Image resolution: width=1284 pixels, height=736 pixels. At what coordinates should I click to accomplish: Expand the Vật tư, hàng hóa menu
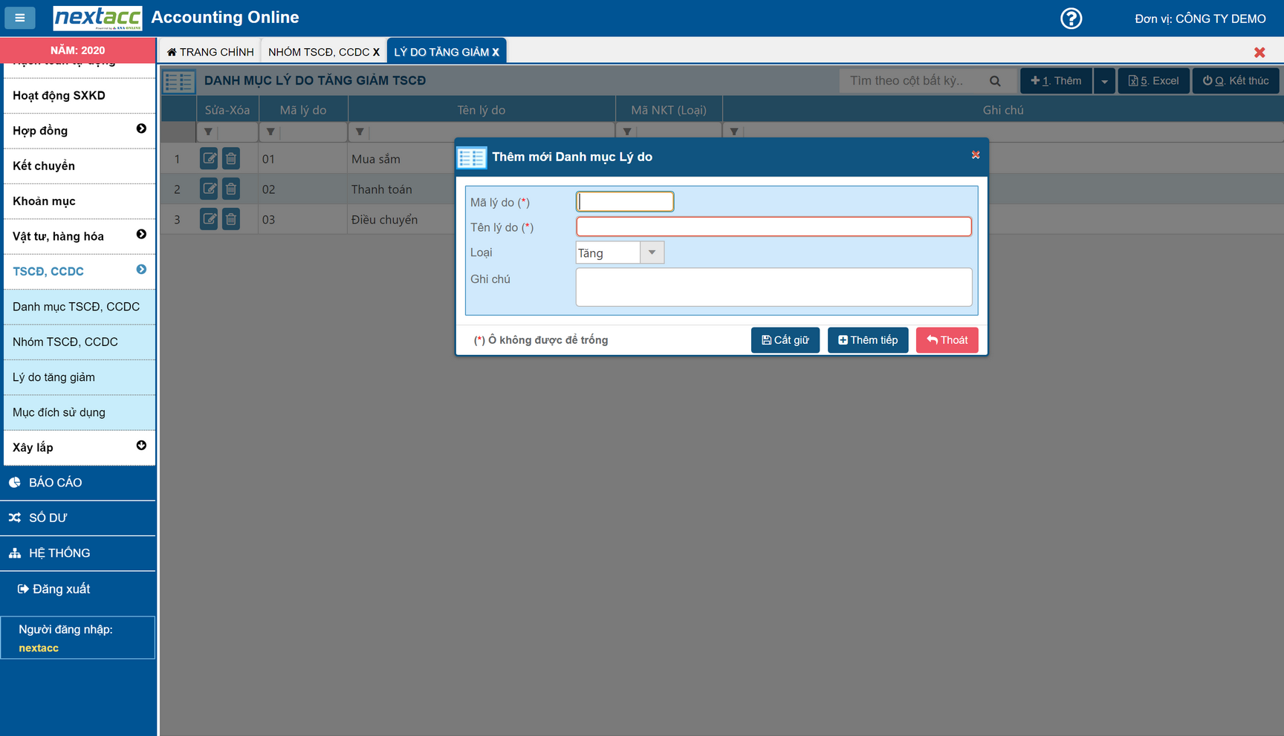coord(141,235)
